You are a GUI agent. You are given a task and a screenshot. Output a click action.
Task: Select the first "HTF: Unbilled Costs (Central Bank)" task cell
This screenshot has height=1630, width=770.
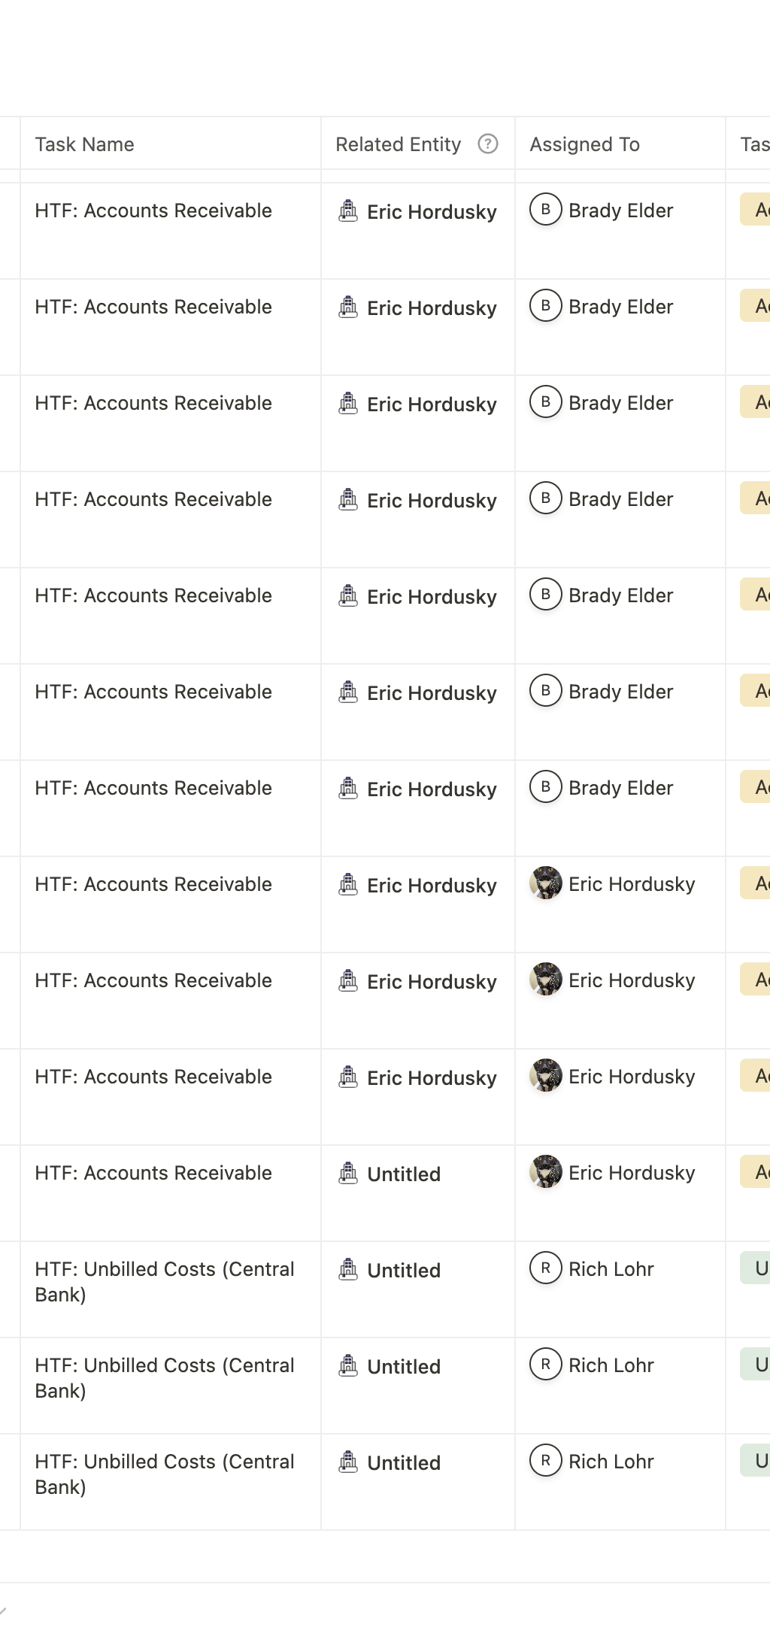[171, 1289]
